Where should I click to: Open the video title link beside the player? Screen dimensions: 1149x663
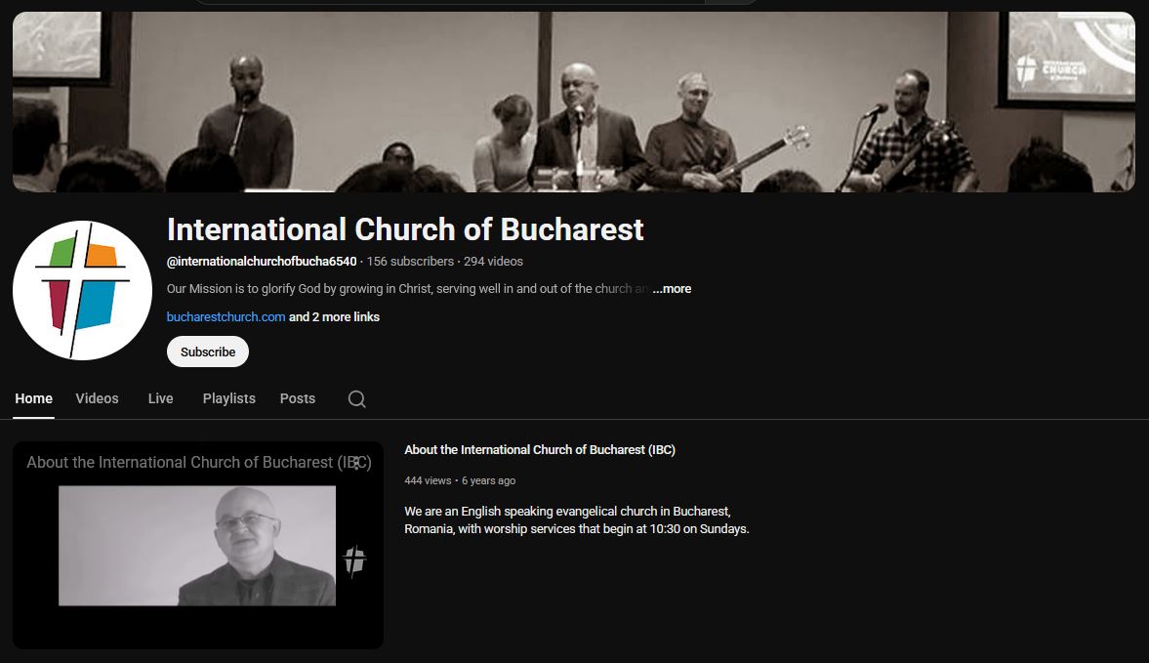click(x=539, y=450)
